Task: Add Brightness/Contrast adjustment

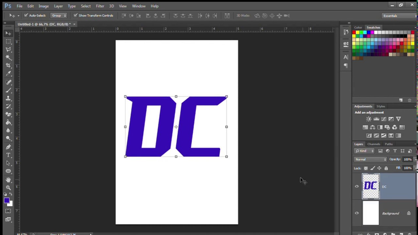Action: (x=369, y=119)
